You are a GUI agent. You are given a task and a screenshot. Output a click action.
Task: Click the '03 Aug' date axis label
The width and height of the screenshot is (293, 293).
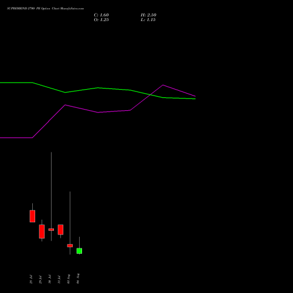pos(69,279)
